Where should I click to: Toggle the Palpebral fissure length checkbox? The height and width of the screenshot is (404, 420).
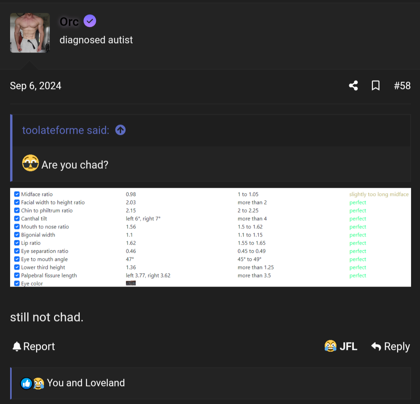17,275
